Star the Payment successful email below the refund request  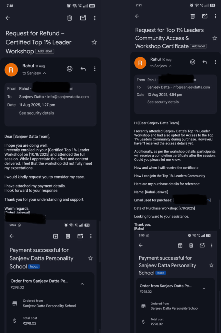90,258
